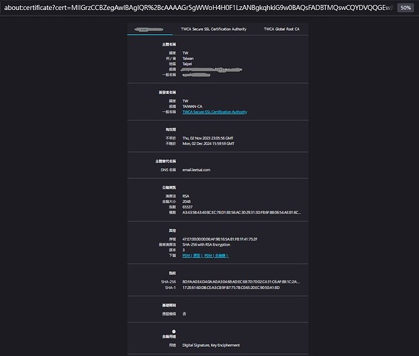Expand the truncated RSA modulus value

pos(242,213)
